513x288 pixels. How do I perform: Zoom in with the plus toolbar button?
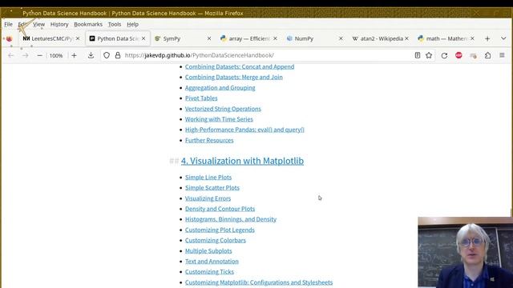[x=74, y=55]
